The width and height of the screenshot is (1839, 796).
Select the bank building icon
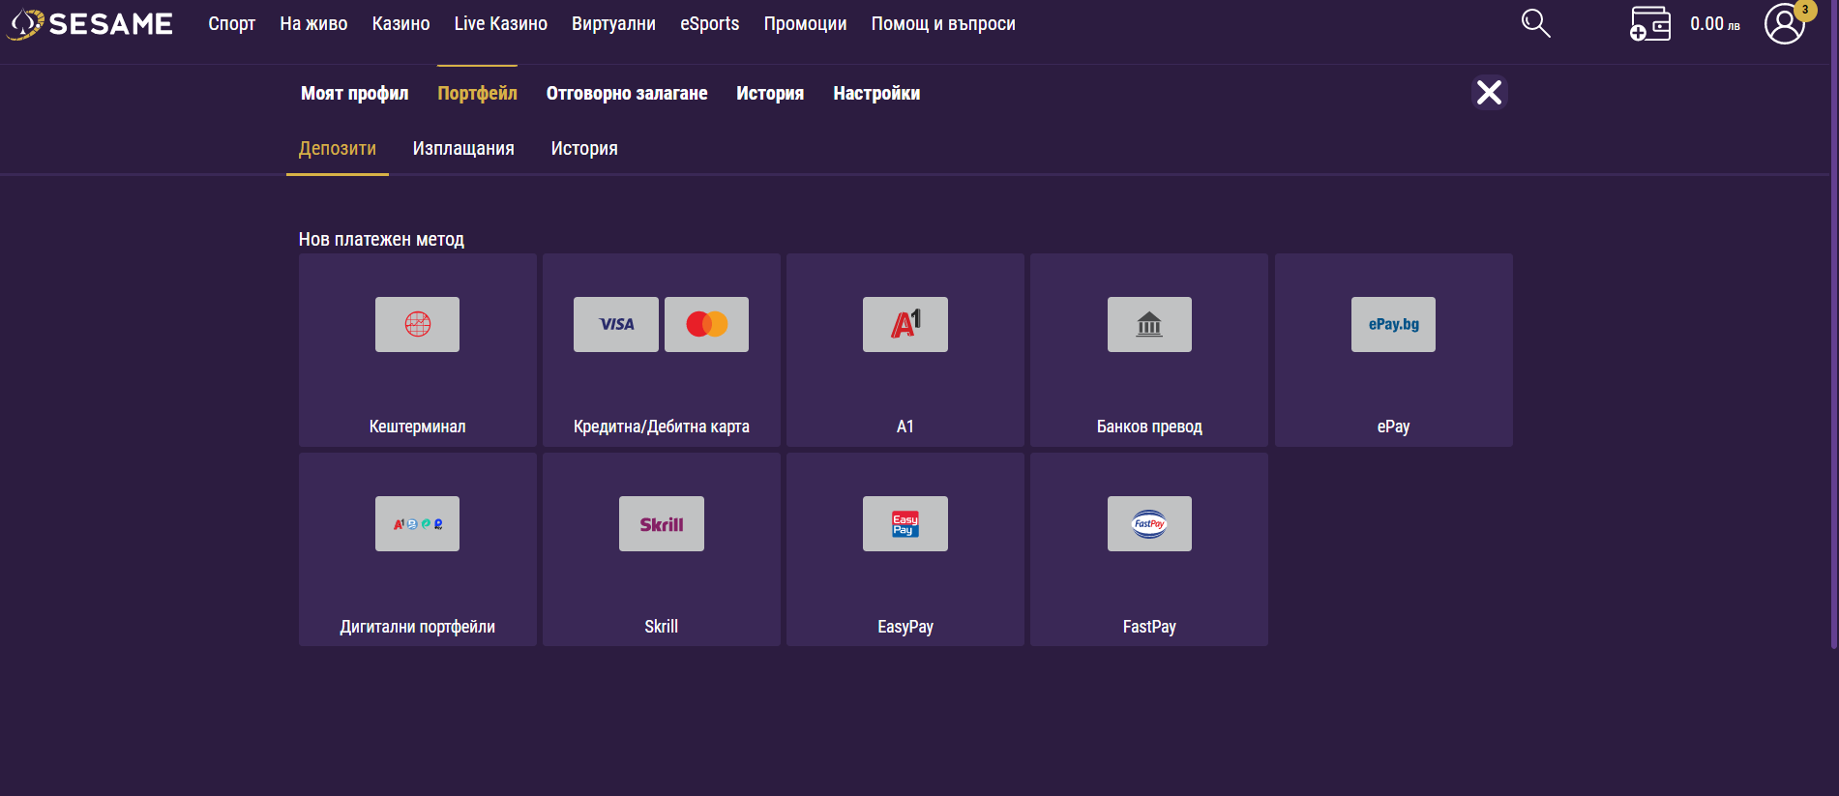(1149, 324)
